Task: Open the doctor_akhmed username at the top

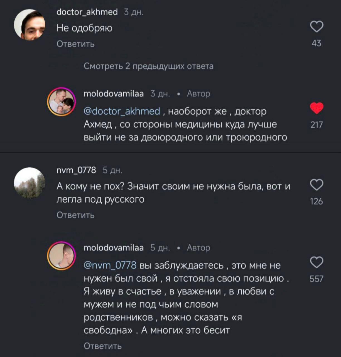Action: click(x=87, y=12)
